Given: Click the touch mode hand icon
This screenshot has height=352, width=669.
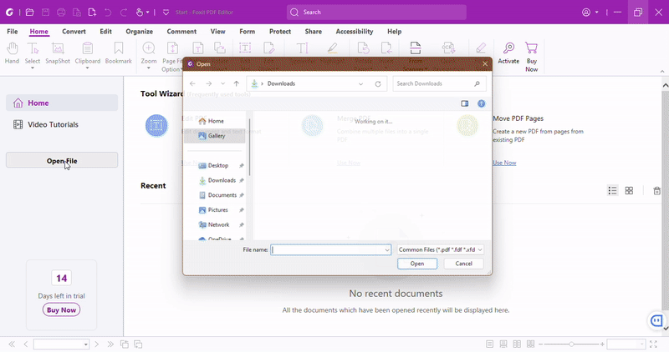Looking at the screenshot, I should [x=140, y=13].
